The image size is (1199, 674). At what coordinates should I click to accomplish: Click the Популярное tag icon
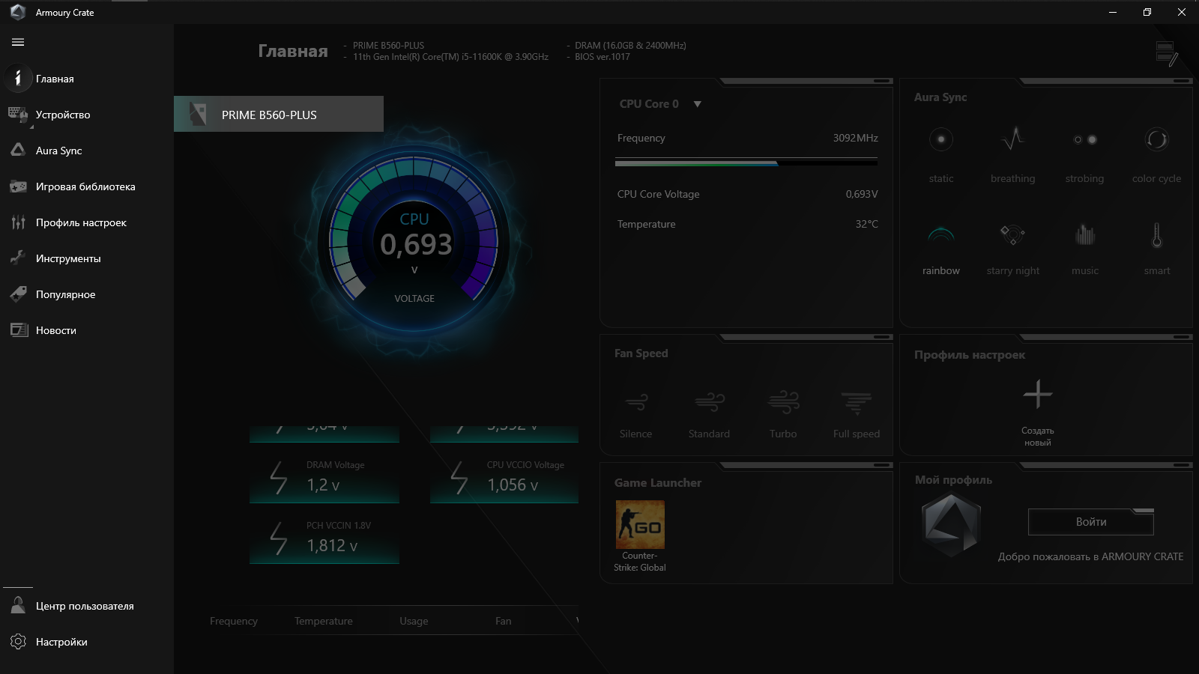(x=18, y=294)
